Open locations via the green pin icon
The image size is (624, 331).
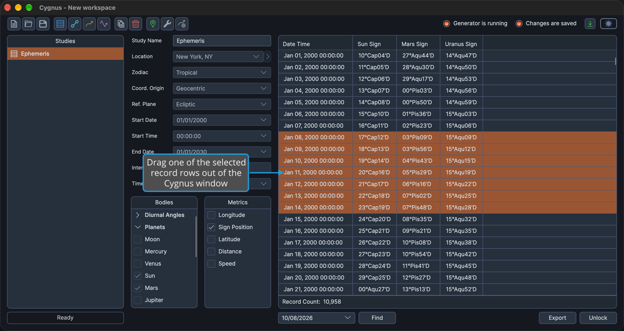153,24
